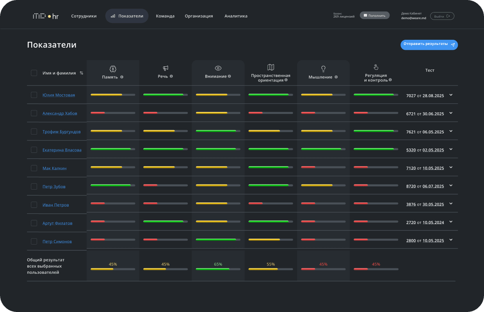The height and width of the screenshot is (312, 484).
Task: Open the Аналитика menu item
Action: coord(236,16)
